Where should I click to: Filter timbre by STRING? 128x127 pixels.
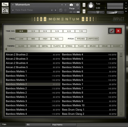point(69,46)
